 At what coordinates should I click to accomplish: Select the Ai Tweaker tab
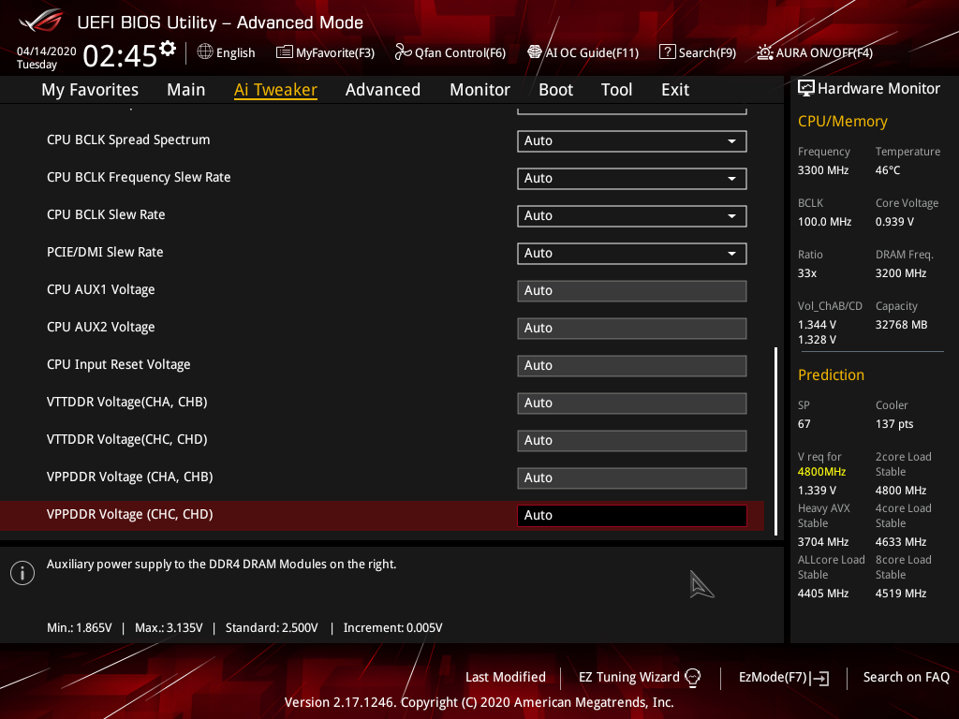pyautogui.click(x=275, y=90)
